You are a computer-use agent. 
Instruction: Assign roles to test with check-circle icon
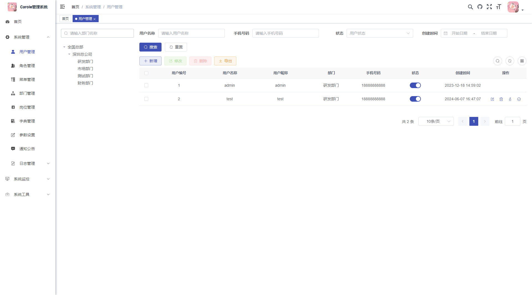pos(519,99)
